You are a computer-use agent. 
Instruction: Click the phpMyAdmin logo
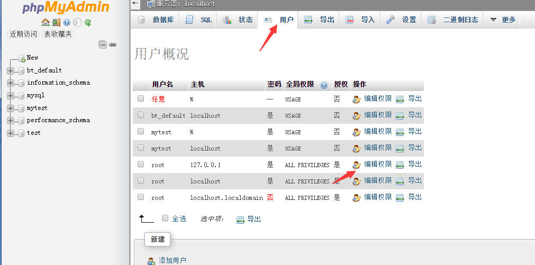pos(66,7)
